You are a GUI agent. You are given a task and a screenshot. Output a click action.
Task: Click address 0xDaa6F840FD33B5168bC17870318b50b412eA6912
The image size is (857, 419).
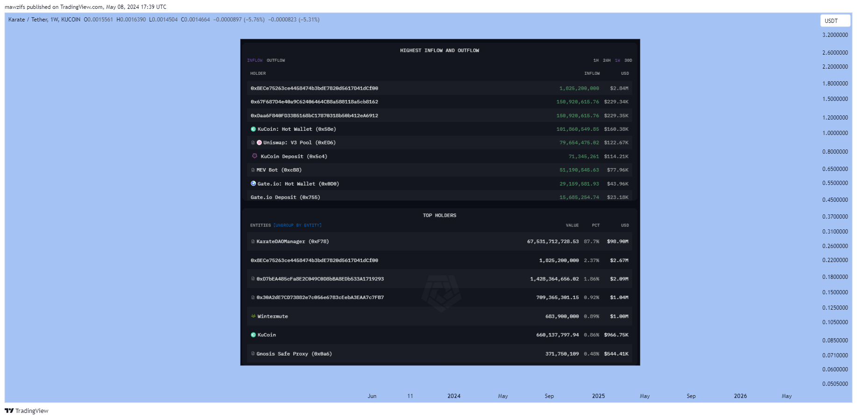(314, 115)
